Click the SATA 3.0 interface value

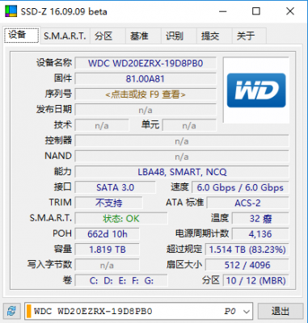(x=116, y=187)
